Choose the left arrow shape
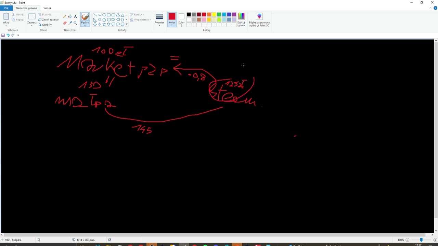Image resolution: width=438 pixels, height=246 pixels. pyautogui.click(x=118, y=19)
